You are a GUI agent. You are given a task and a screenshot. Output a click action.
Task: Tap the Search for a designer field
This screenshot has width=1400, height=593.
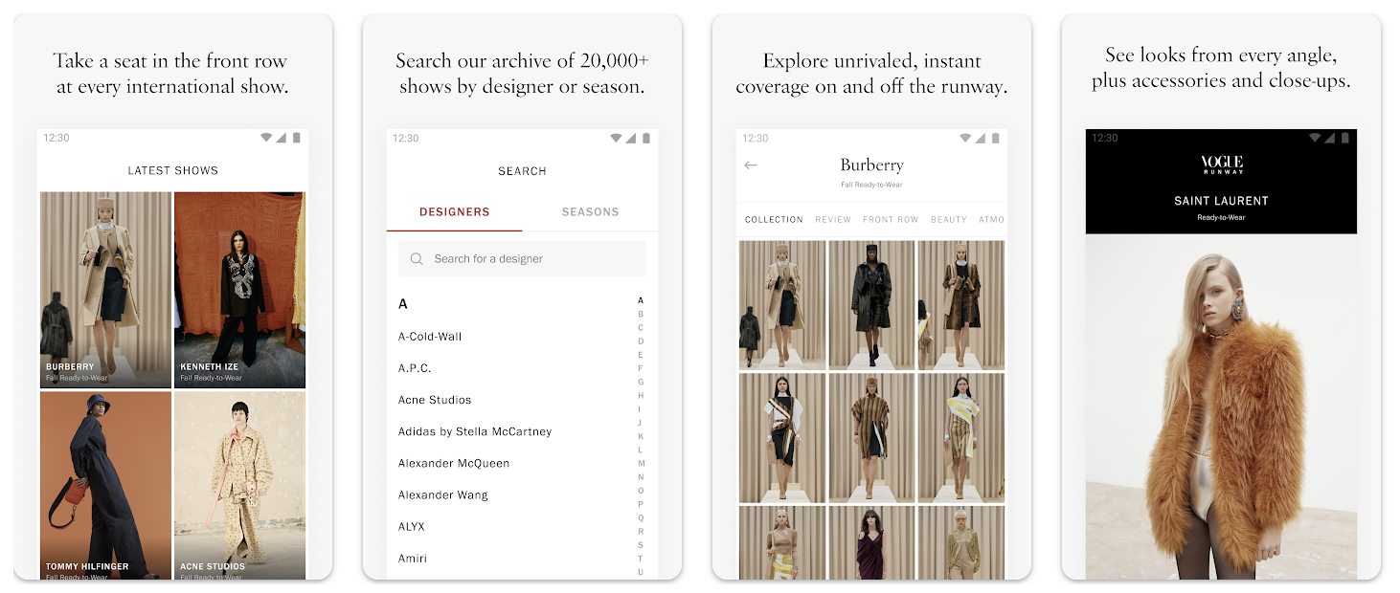pos(522,258)
